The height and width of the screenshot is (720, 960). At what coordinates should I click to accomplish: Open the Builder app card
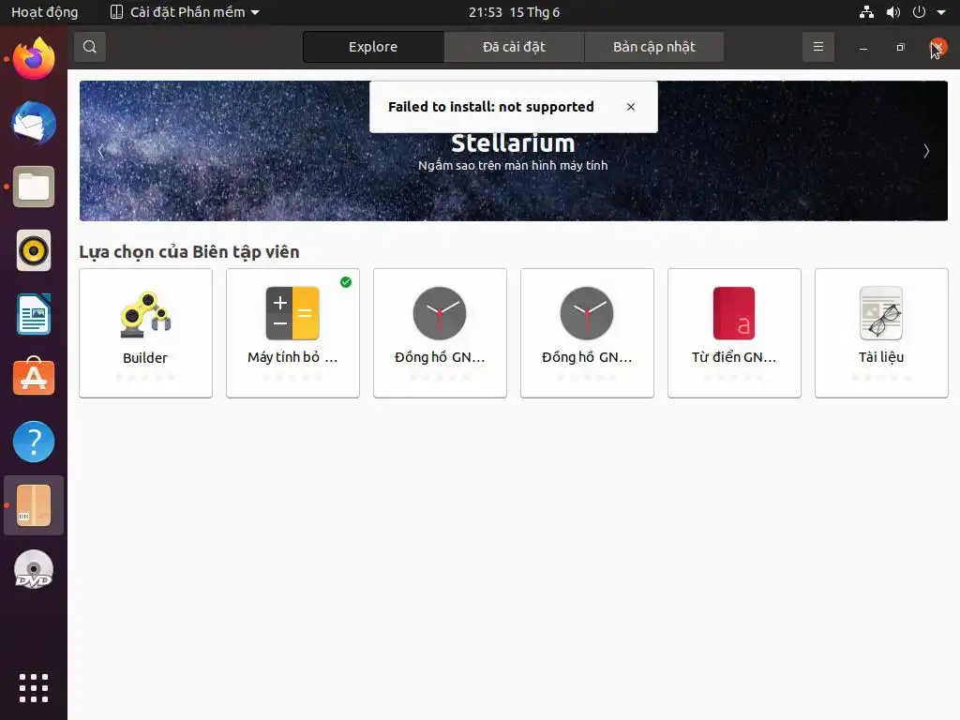pyautogui.click(x=145, y=333)
